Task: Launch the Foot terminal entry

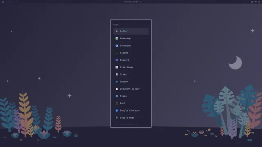Action: pyautogui.click(x=131, y=103)
